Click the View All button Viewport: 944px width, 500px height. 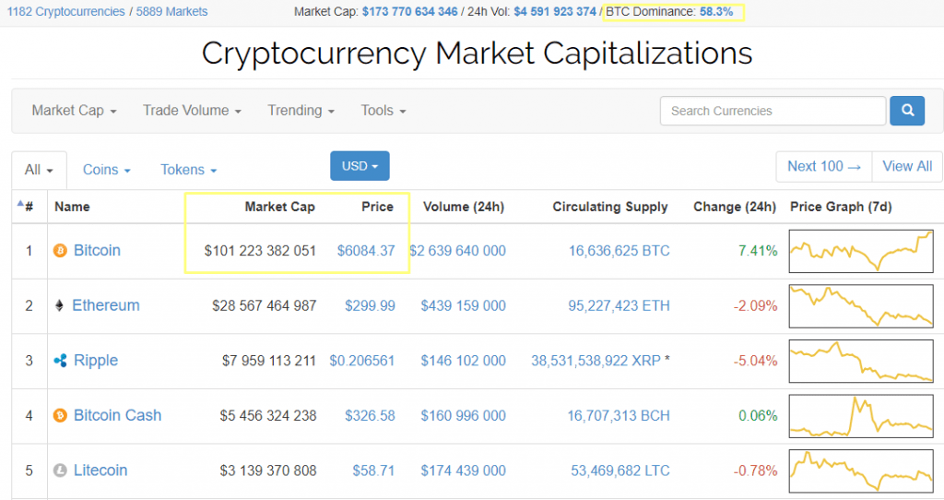coord(907,166)
